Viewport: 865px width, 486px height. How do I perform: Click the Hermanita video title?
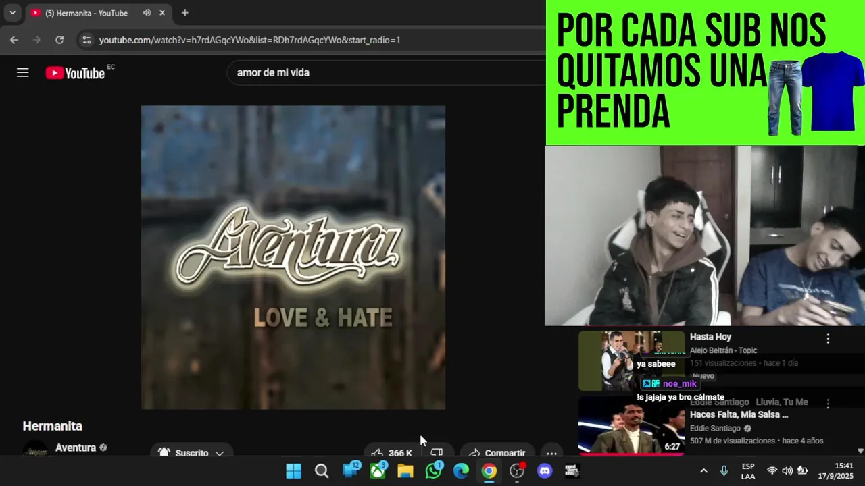[x=53, y=426]
